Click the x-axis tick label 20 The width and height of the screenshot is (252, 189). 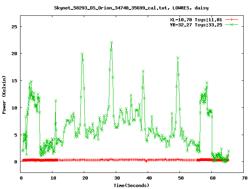click(85, 178)
